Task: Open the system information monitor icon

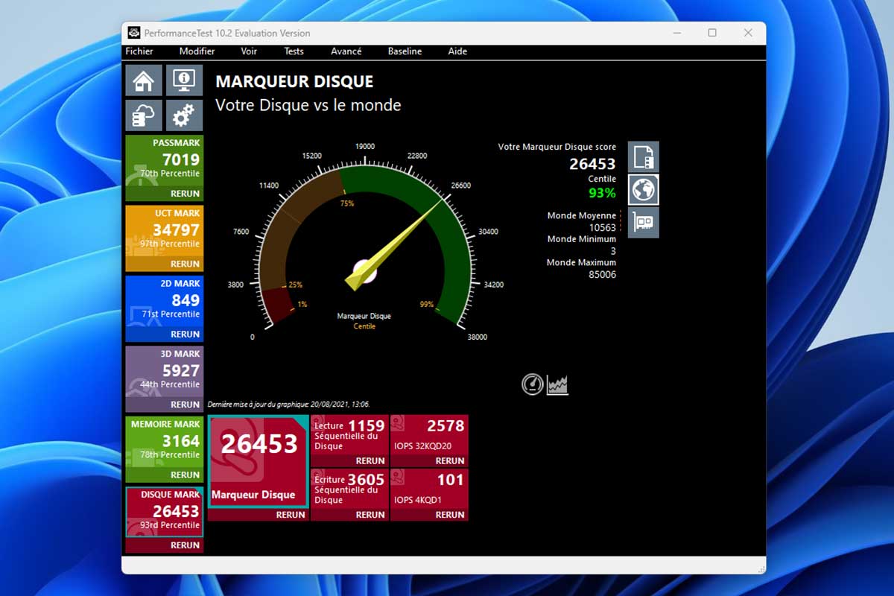Action: (183, 80)
